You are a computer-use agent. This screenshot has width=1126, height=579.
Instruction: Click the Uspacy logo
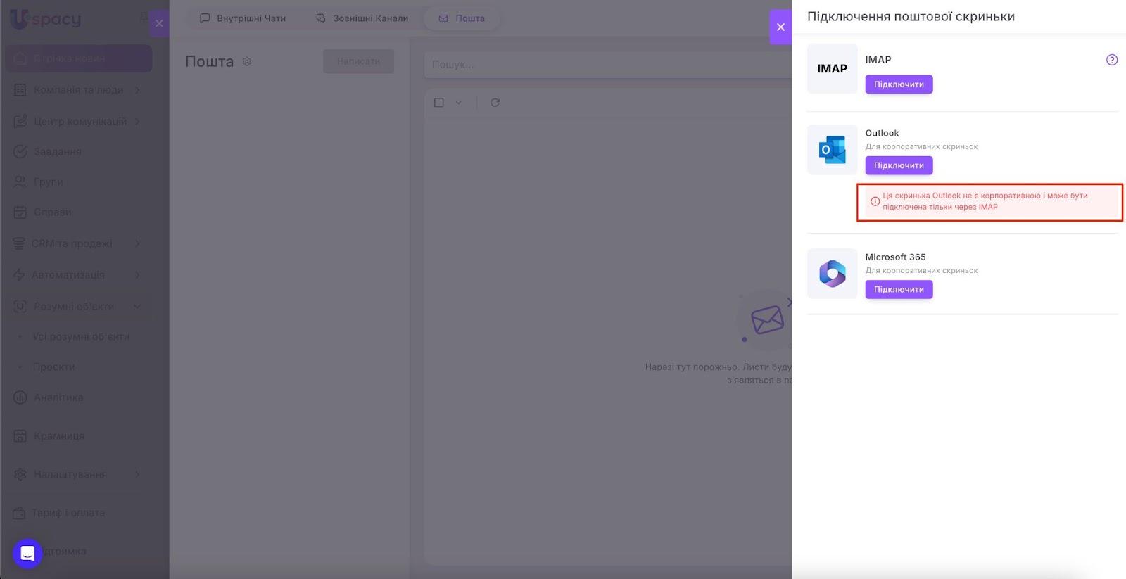[45, 19]
